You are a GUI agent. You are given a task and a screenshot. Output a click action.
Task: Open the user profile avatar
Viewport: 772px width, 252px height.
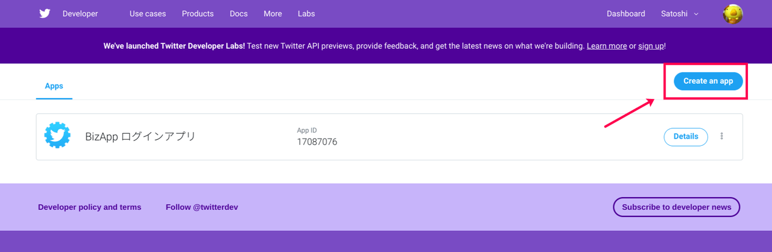pyautogui.click(x=733, y=14)
